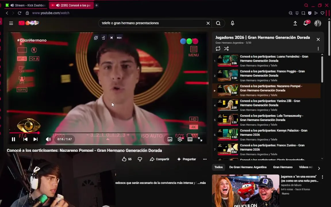Enter fullscreen mode
Image resolution: width=331 pixels, height=207 pixels.
coord(200,139)
